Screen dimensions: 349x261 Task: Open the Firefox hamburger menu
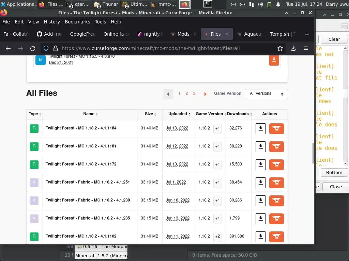point(306,48)
